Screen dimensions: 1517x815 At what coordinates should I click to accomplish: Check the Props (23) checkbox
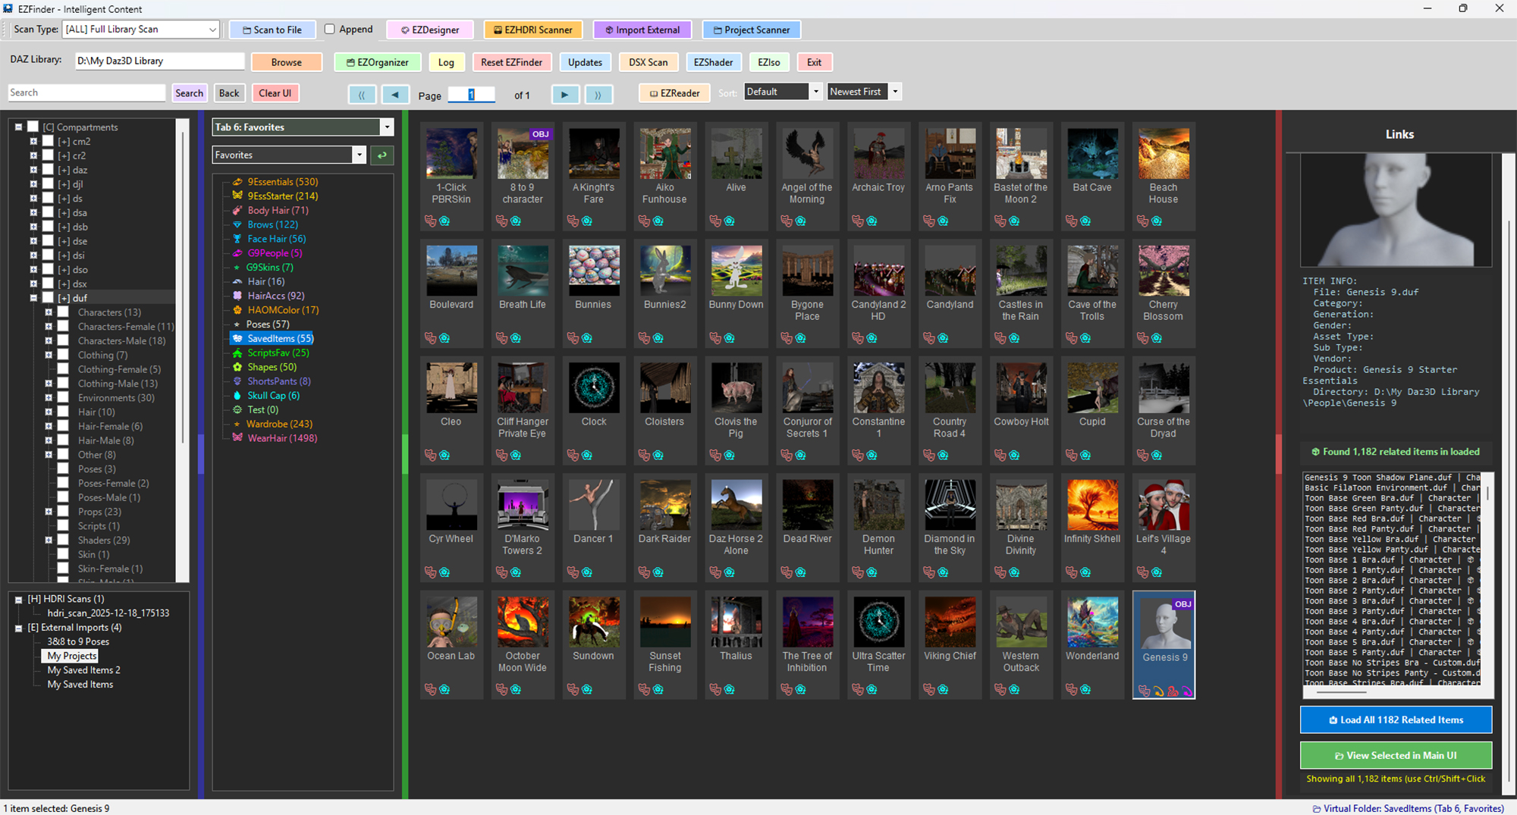pyautogui.click(x=63, y=512)
